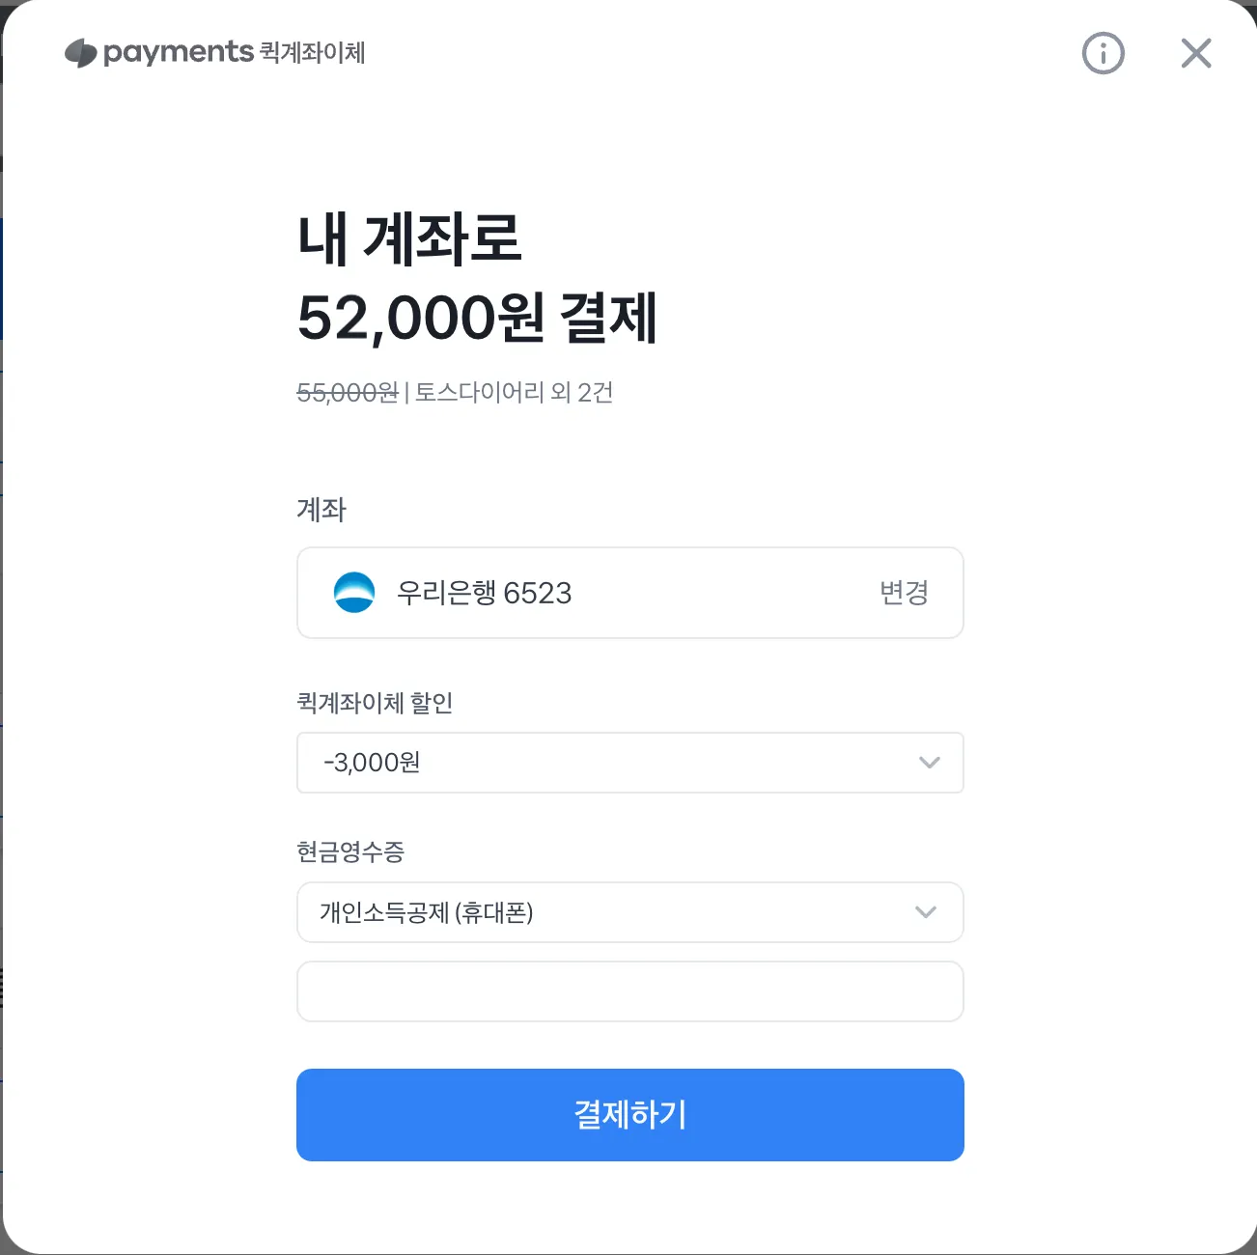The height and width of the screenshot is (1255, 1257).
Task: Click the struck-through 55,000원 price
Action: pyautogui.click(x=348, y=393)
